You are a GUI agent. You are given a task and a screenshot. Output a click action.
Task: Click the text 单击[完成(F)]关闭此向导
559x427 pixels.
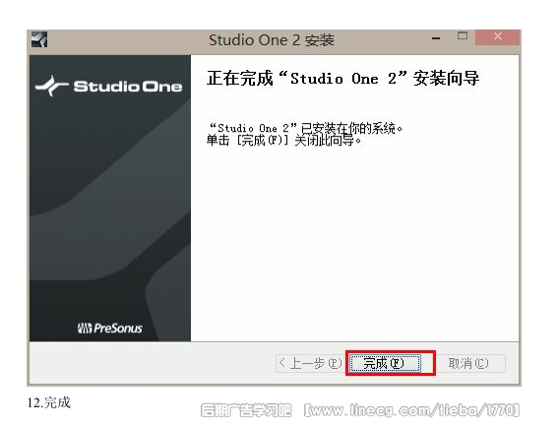point(284,141)
